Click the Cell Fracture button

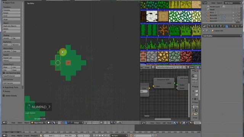(x=11, y=83)
